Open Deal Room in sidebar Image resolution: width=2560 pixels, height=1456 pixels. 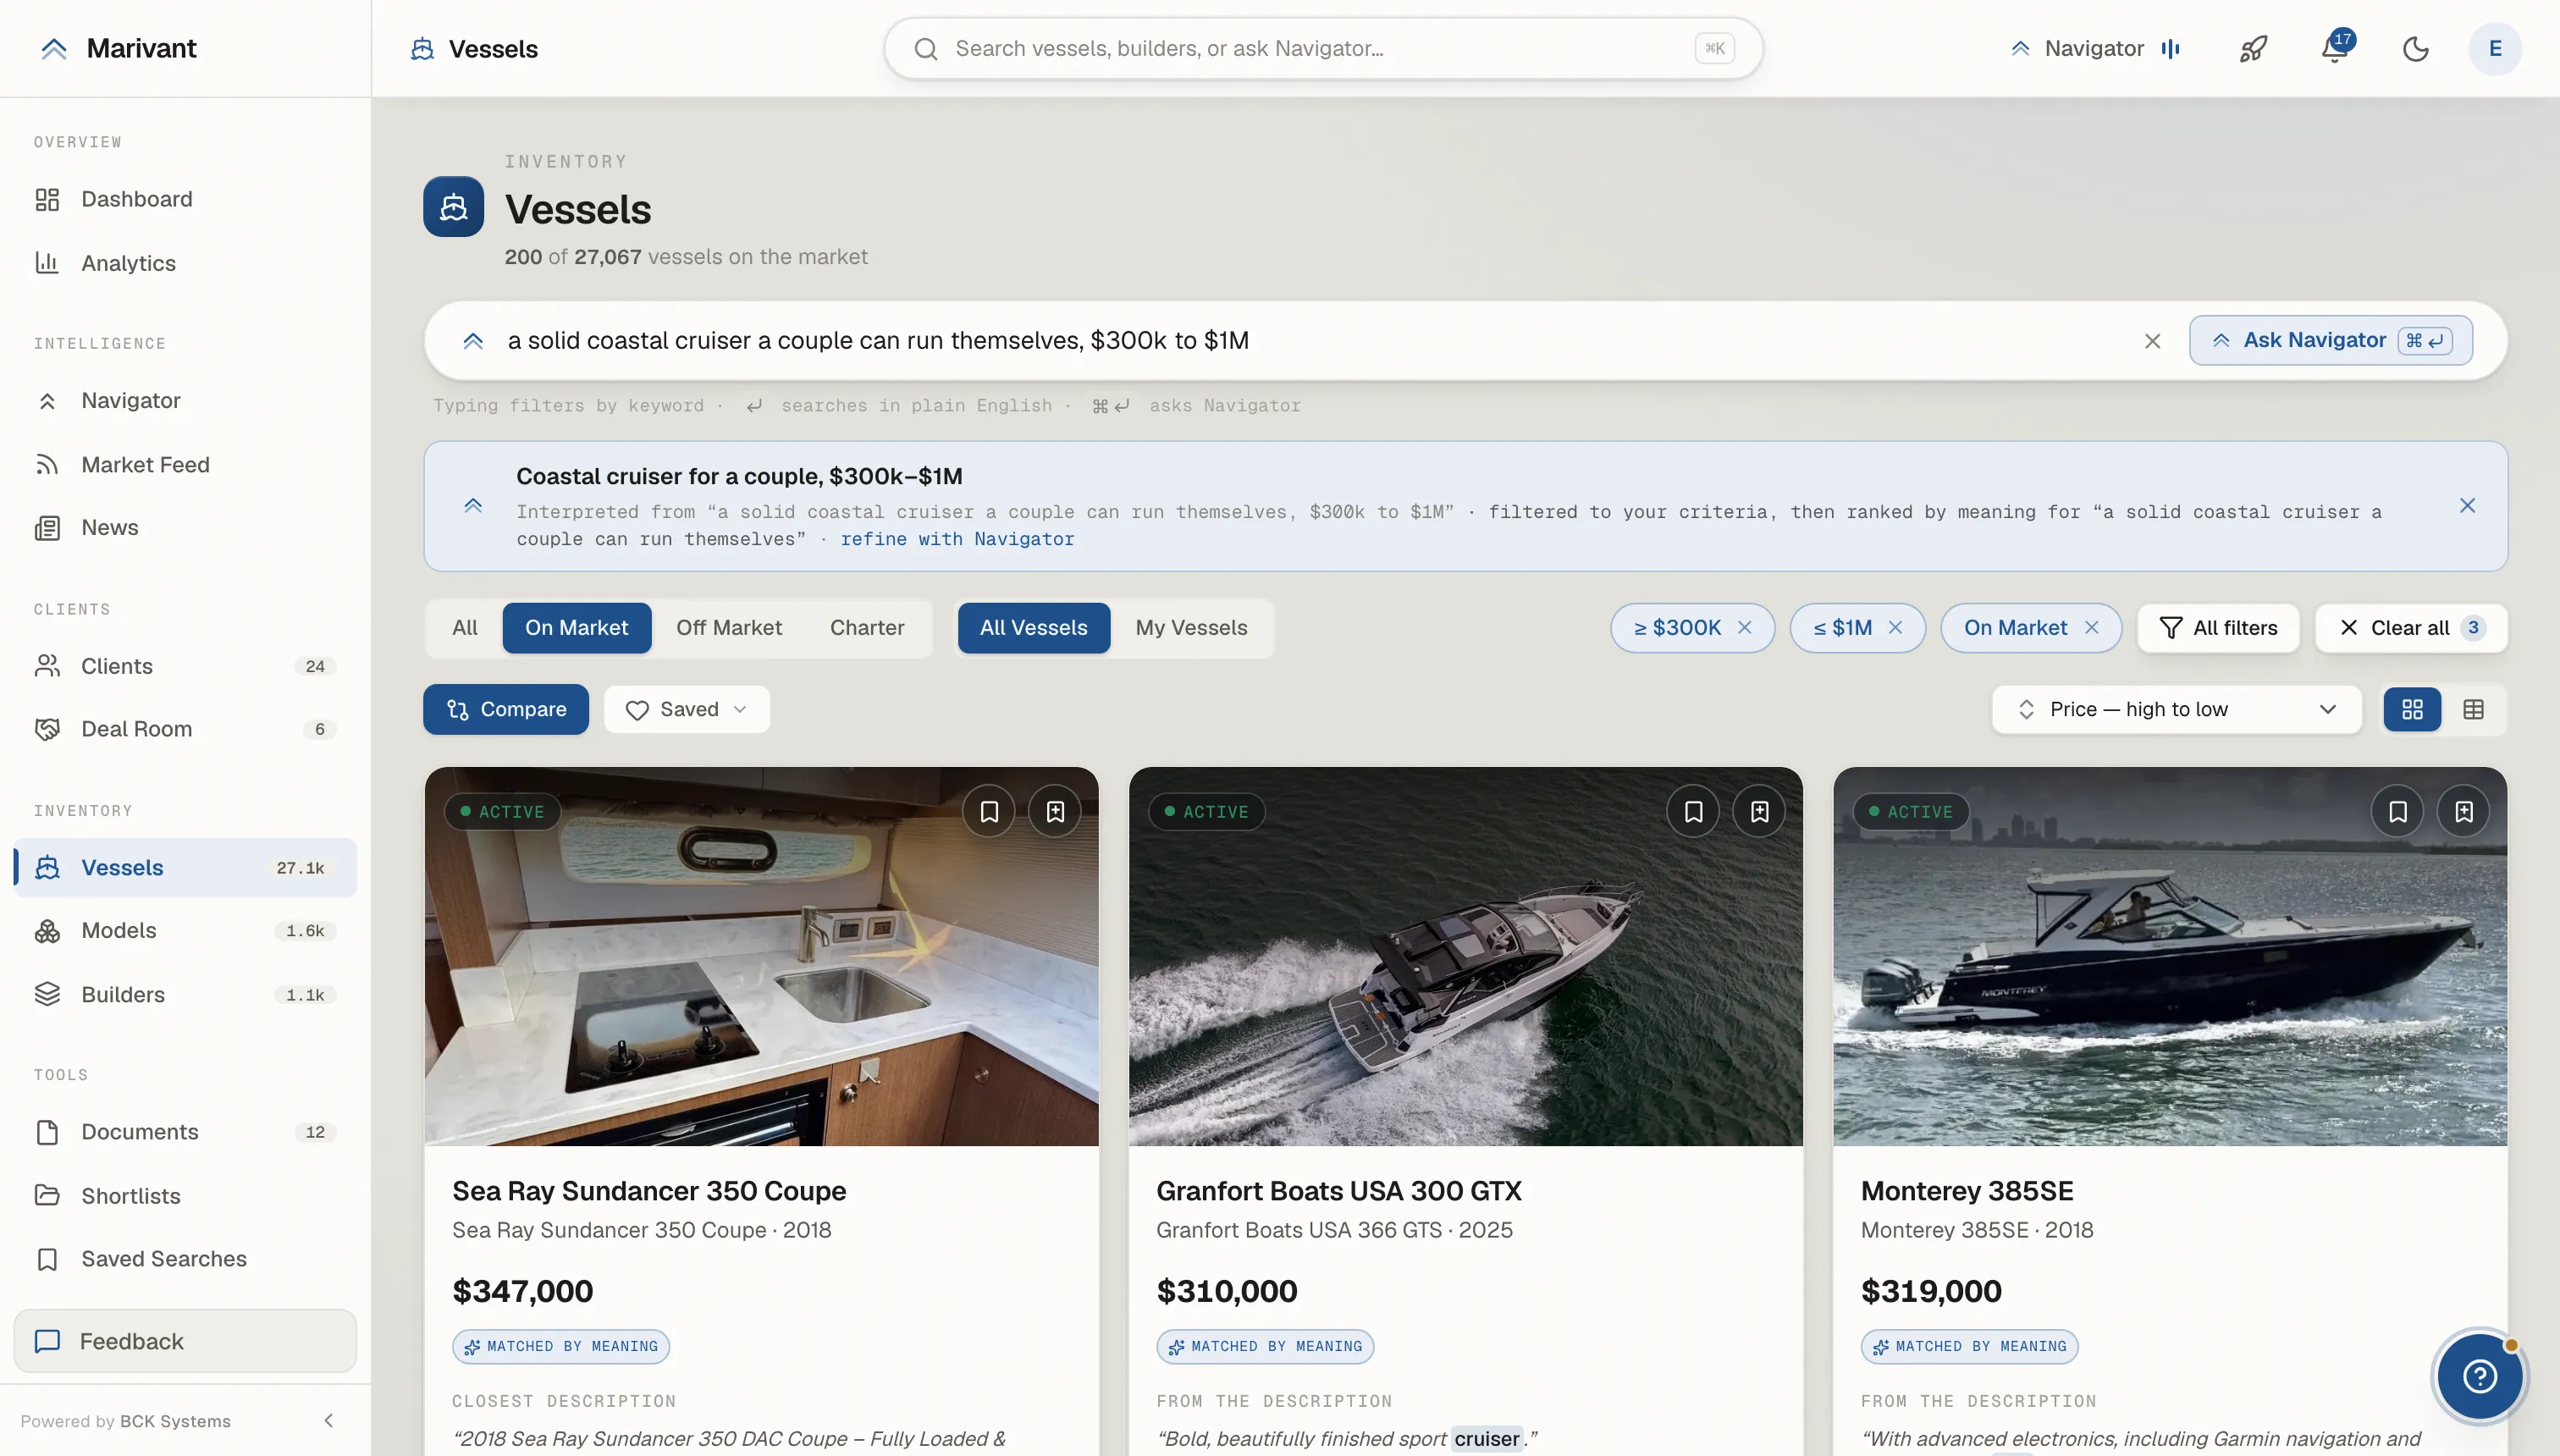point(185,729)
